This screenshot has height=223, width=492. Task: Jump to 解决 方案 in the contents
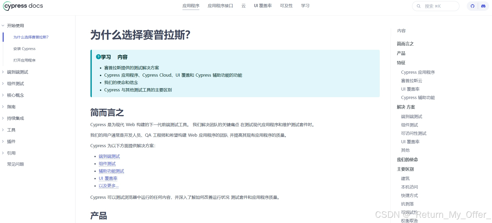point(406,107)
